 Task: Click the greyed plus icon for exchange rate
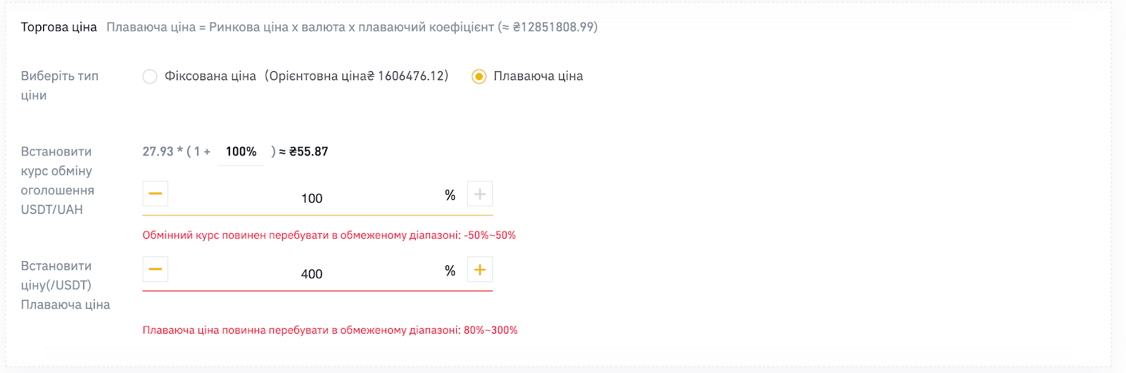pyautogui.click(x=480, y=194)
